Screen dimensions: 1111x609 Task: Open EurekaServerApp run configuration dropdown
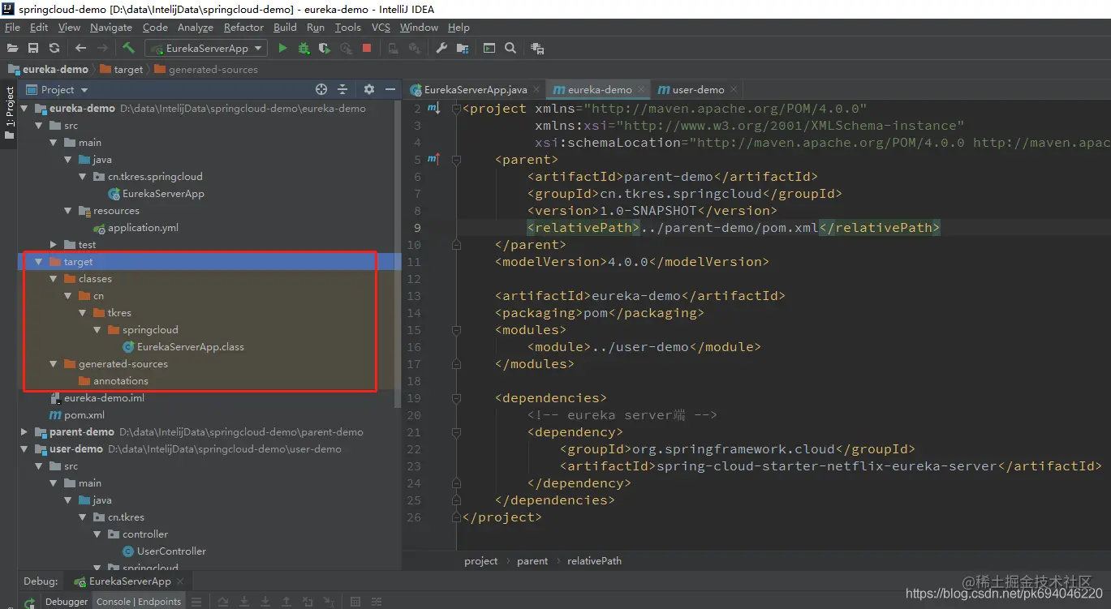coord(206,49)
